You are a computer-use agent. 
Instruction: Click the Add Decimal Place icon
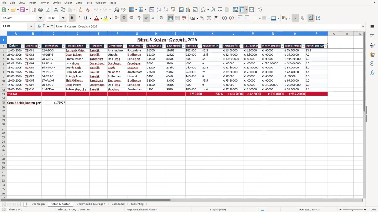click(x=224, y=18)
